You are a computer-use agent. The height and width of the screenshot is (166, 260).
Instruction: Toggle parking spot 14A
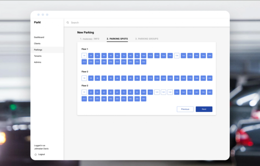(x=170, y=56)
